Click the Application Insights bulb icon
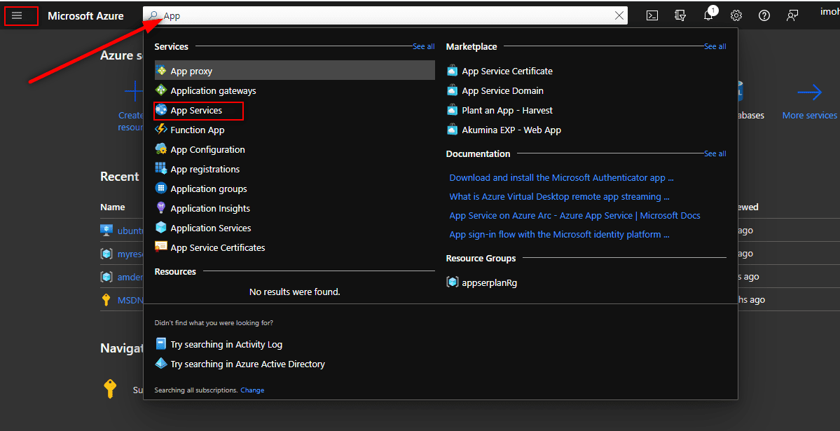This screenshot has height=431, width=840. point(160,207)
